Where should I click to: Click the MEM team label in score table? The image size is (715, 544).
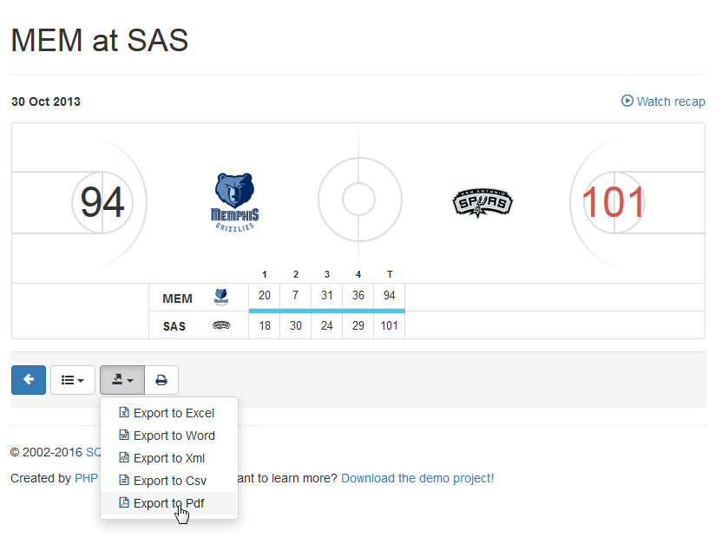(x=177, y=298)
